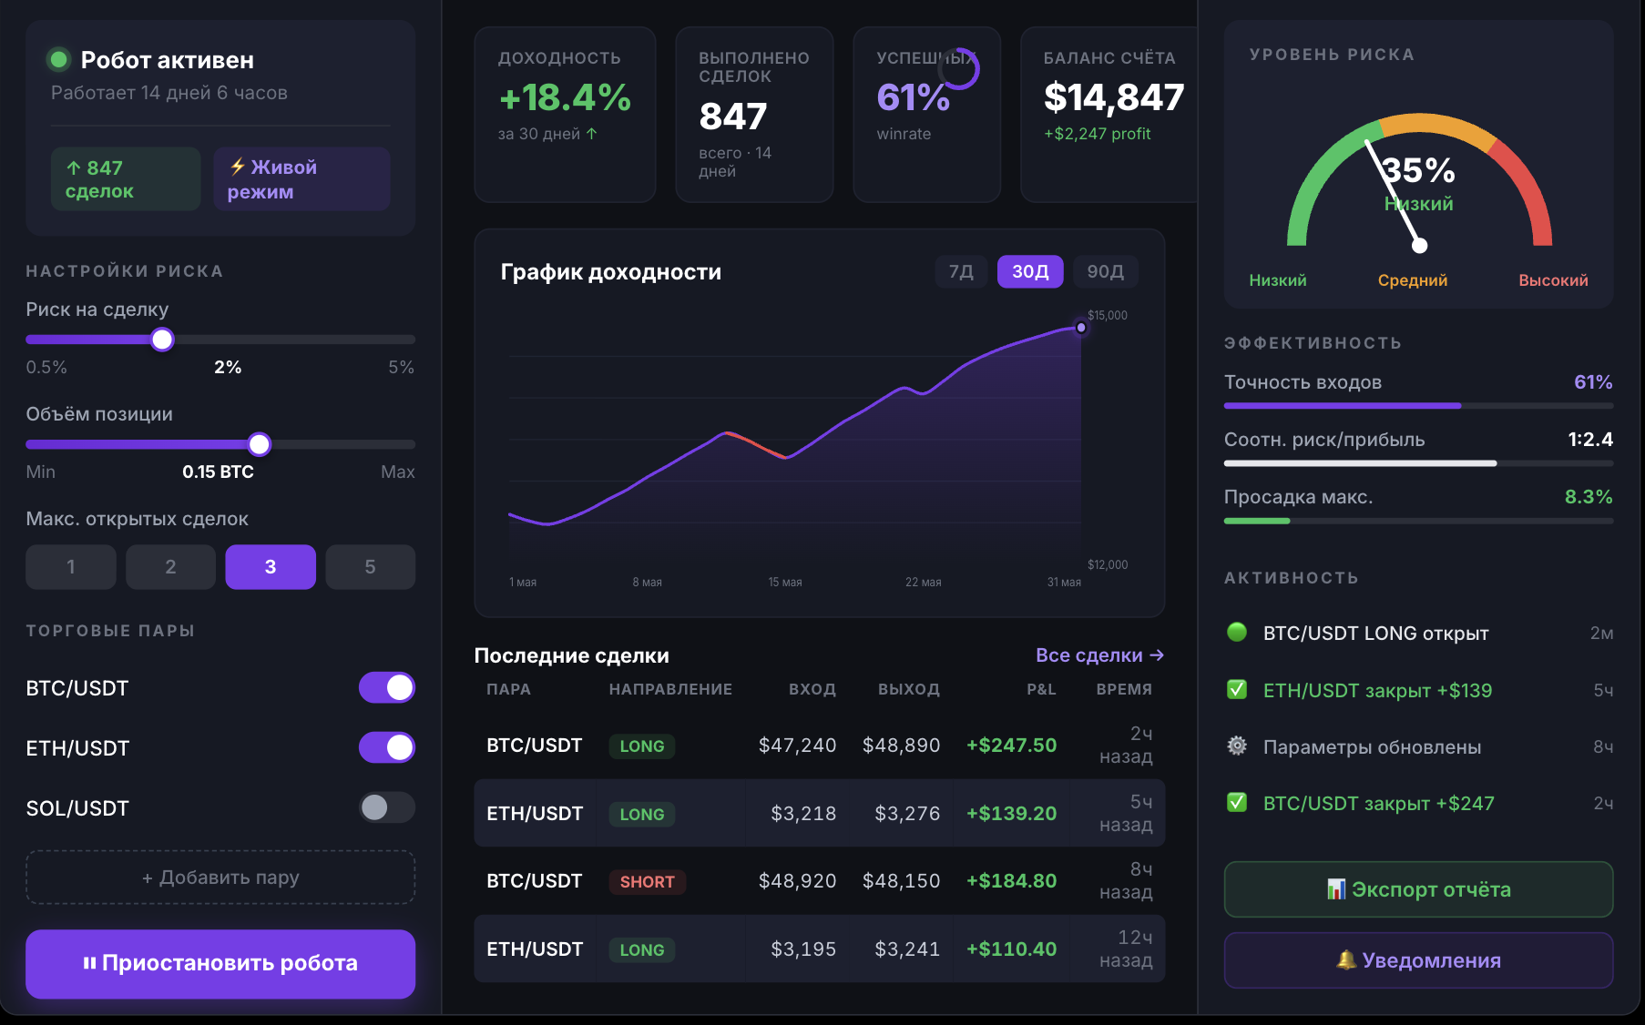Click the lightning Живой режим badge

[301, 179]
